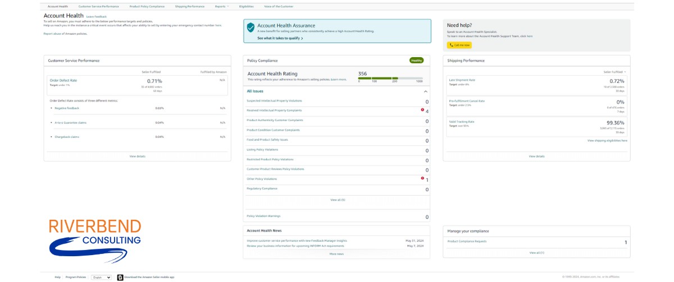Click the Help footer link
674x282 pixels.
point(57,277)
